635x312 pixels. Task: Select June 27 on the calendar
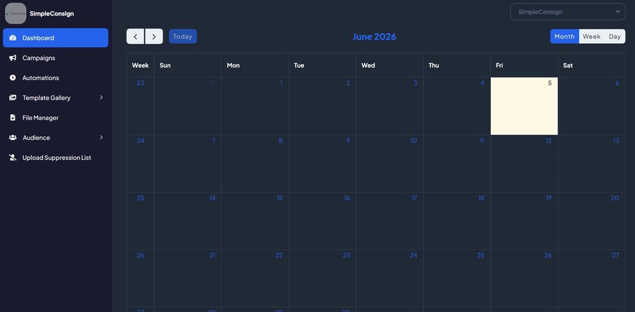tap(591, 278)
